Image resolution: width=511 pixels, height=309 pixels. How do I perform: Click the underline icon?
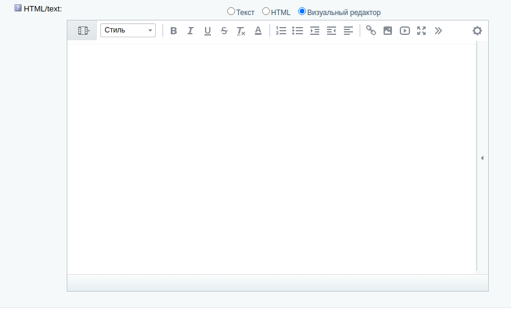coord(207,31)
